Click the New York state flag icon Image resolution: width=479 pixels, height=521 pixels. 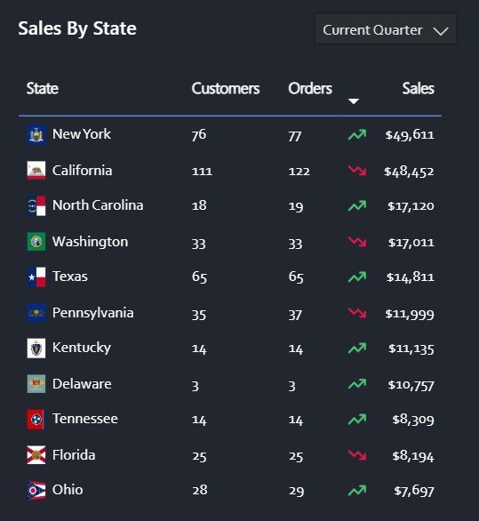pyautogui.click(x=36, y=135)
